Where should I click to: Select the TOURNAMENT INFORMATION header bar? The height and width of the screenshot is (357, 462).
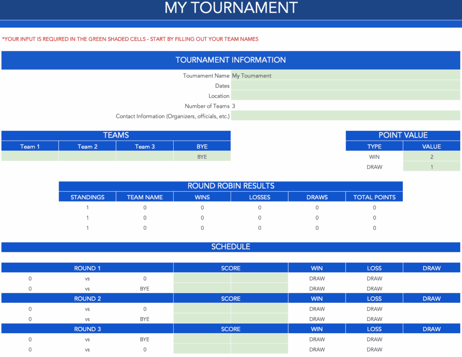click(231, 60)
